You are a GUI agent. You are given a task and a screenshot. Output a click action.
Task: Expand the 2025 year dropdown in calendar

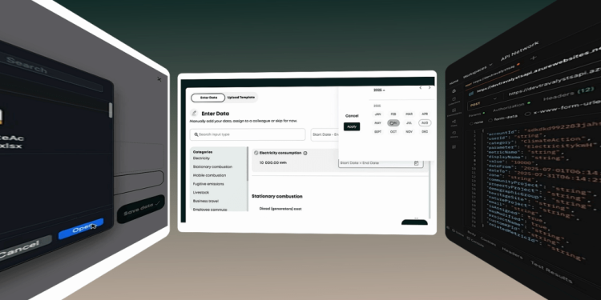coord(379,90)
